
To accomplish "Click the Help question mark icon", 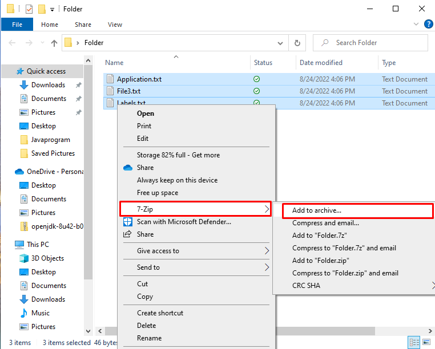I will 428,25.
